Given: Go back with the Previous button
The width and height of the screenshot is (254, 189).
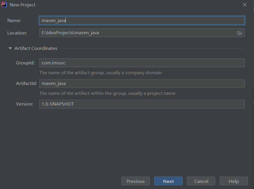Looking at the screenshot, I should point(136,181).
